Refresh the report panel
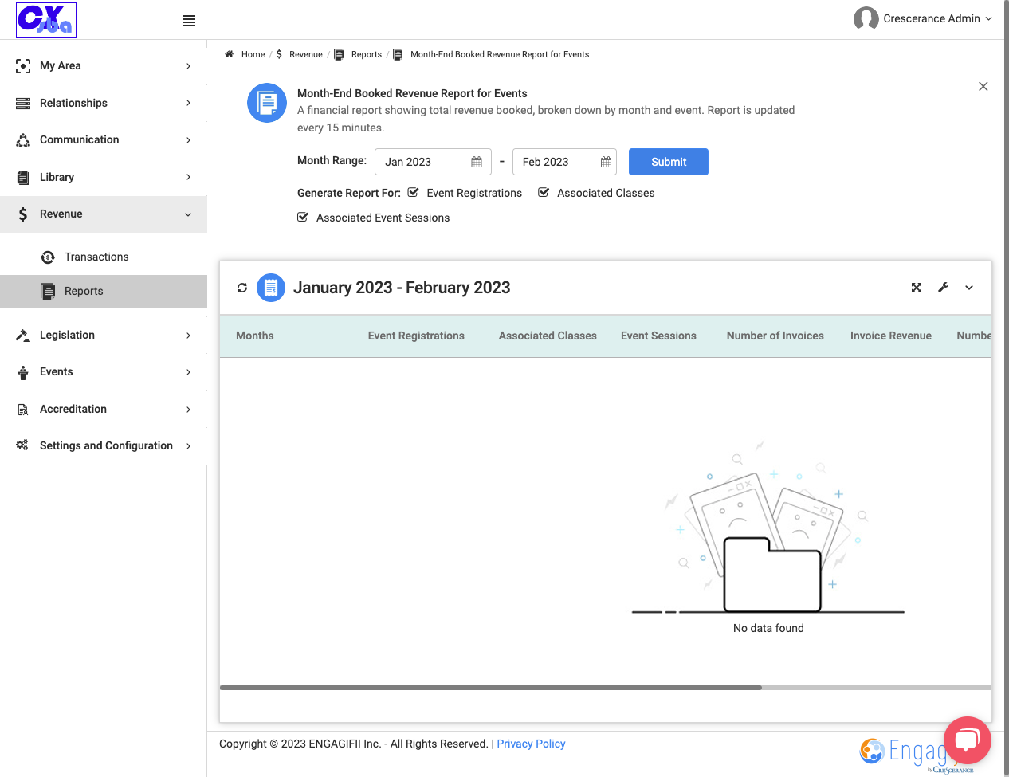Image resolution: width=1009 pixels, height=777 pixels. [242, 288]
